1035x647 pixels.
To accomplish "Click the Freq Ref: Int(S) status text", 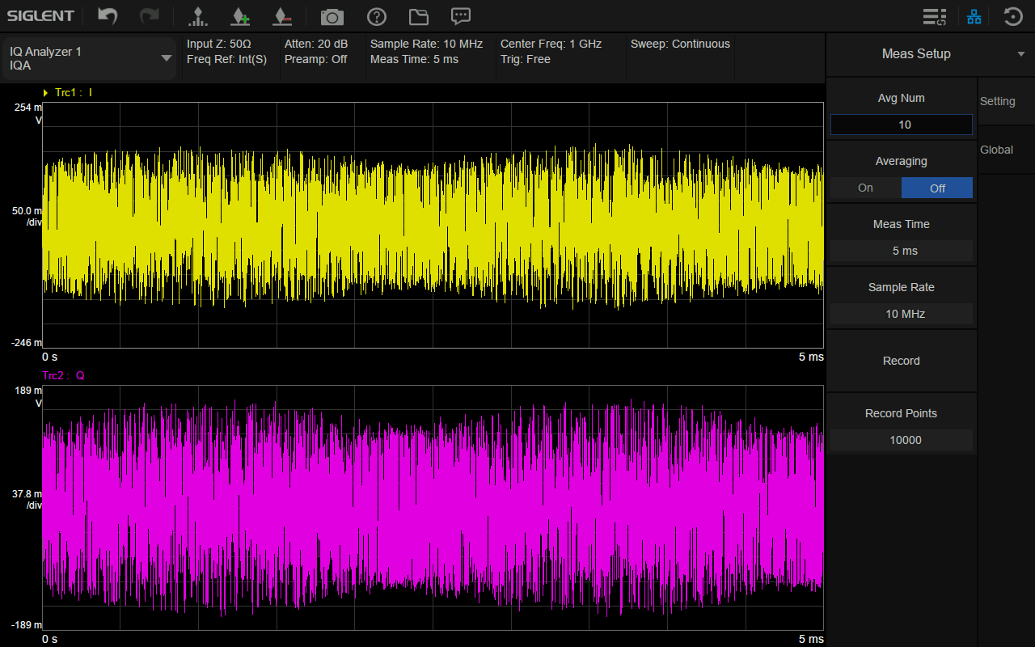I will [x=226, y=59].
